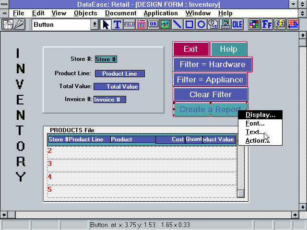This screenshot has width=307, height=230.
Task: Select the Store # column in subform
Action: pos(59,139)
